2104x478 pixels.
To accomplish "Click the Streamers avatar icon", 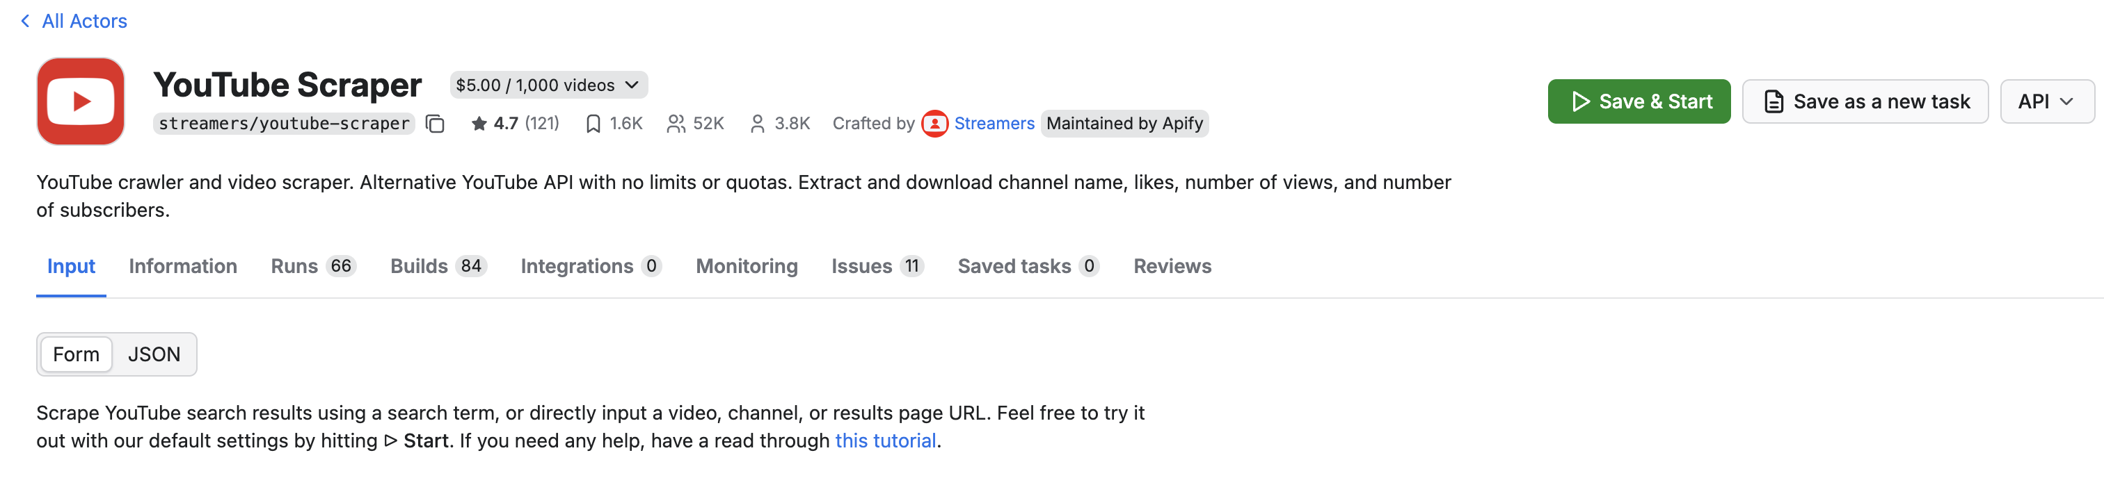I will point(934,123).
